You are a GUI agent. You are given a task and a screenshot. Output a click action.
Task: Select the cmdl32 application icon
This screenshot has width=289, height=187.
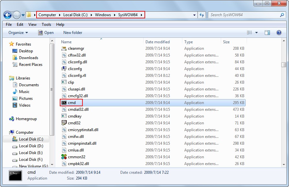(x=64, y=123)
